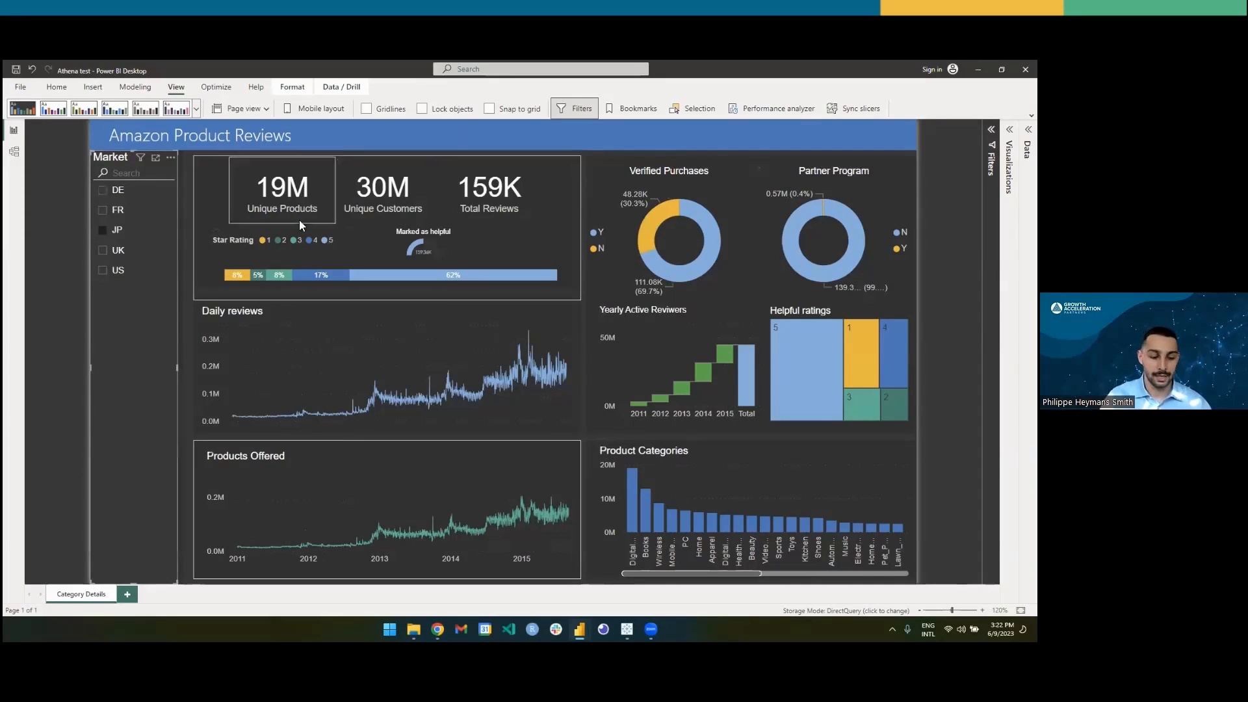The height and width of the screenshot is (702, 1248).
Task: Open the Performance analyzer pane
Action: pyautogui.click(x=771, y=109)
